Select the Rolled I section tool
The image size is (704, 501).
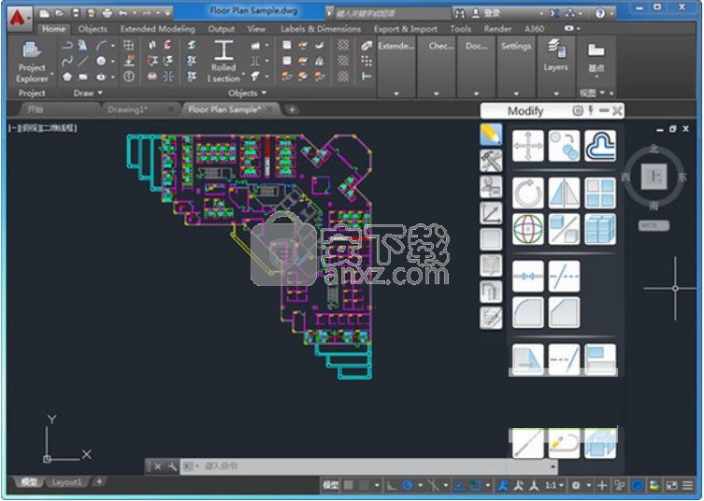pos(223,62)
